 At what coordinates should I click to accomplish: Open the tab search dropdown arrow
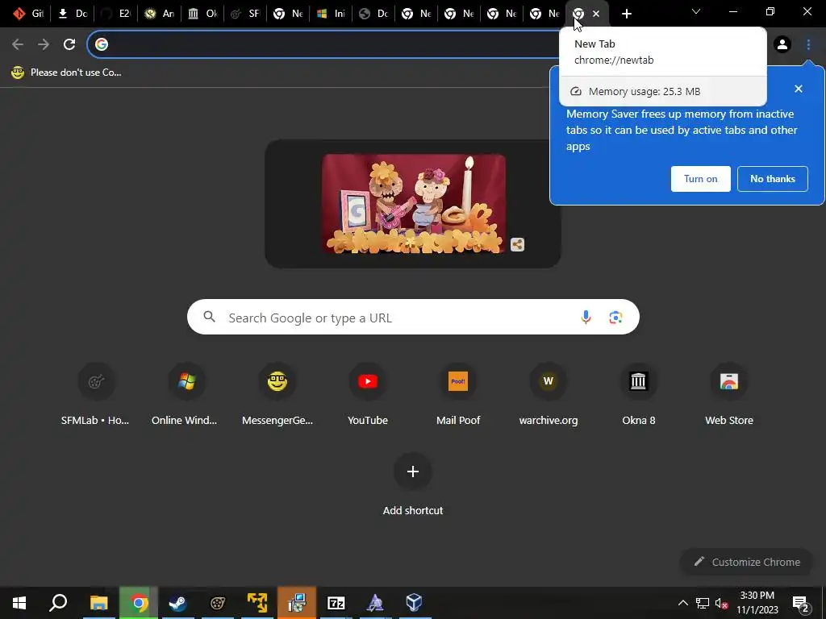pyautogui.click(x=696, y=11)
